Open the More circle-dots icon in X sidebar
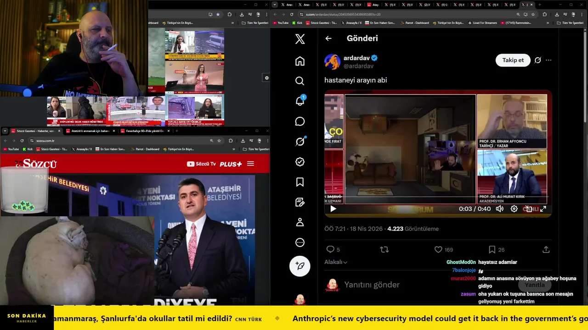Image resolution: width=588 pixels, height=330 pixels. (300, 242)
